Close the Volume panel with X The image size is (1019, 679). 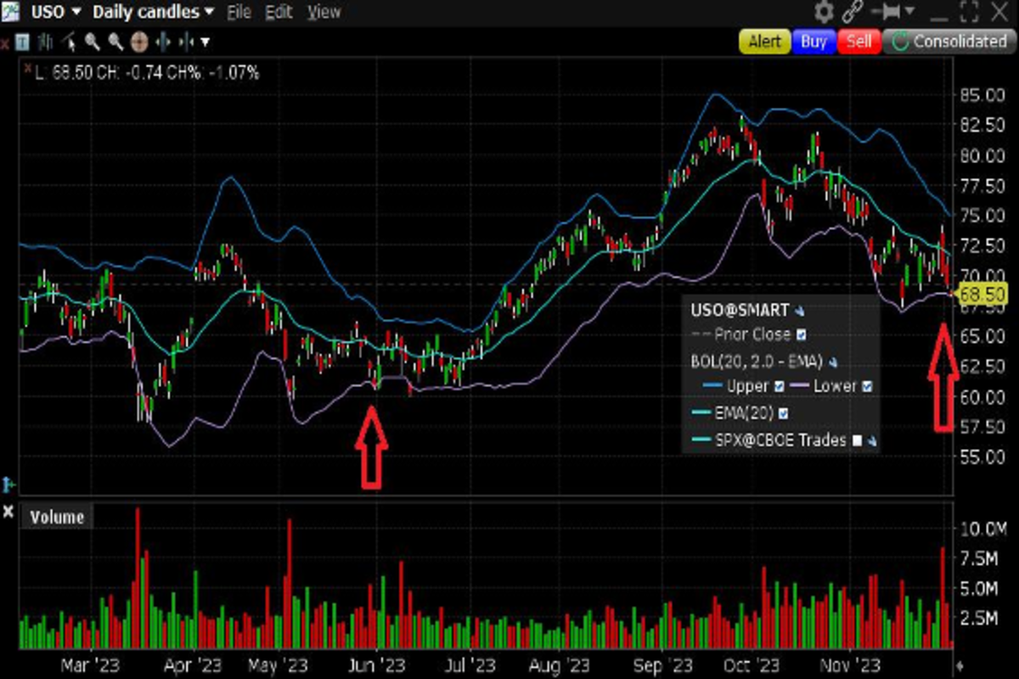click(8, 512)
